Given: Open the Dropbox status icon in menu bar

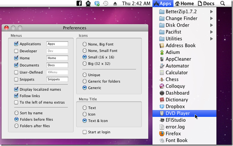Looking at the screenshot, I should click(97, 4).
